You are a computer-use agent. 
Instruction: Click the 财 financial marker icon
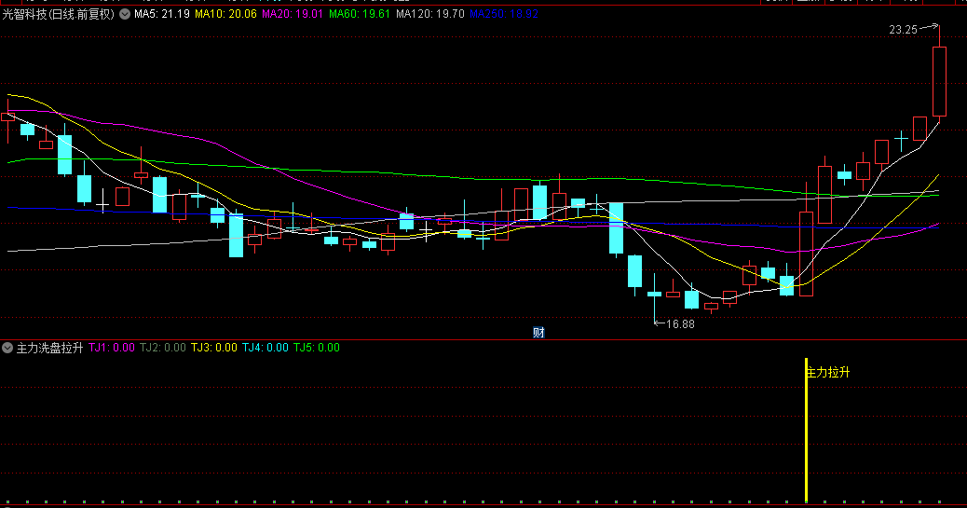(x=538, y=333)
